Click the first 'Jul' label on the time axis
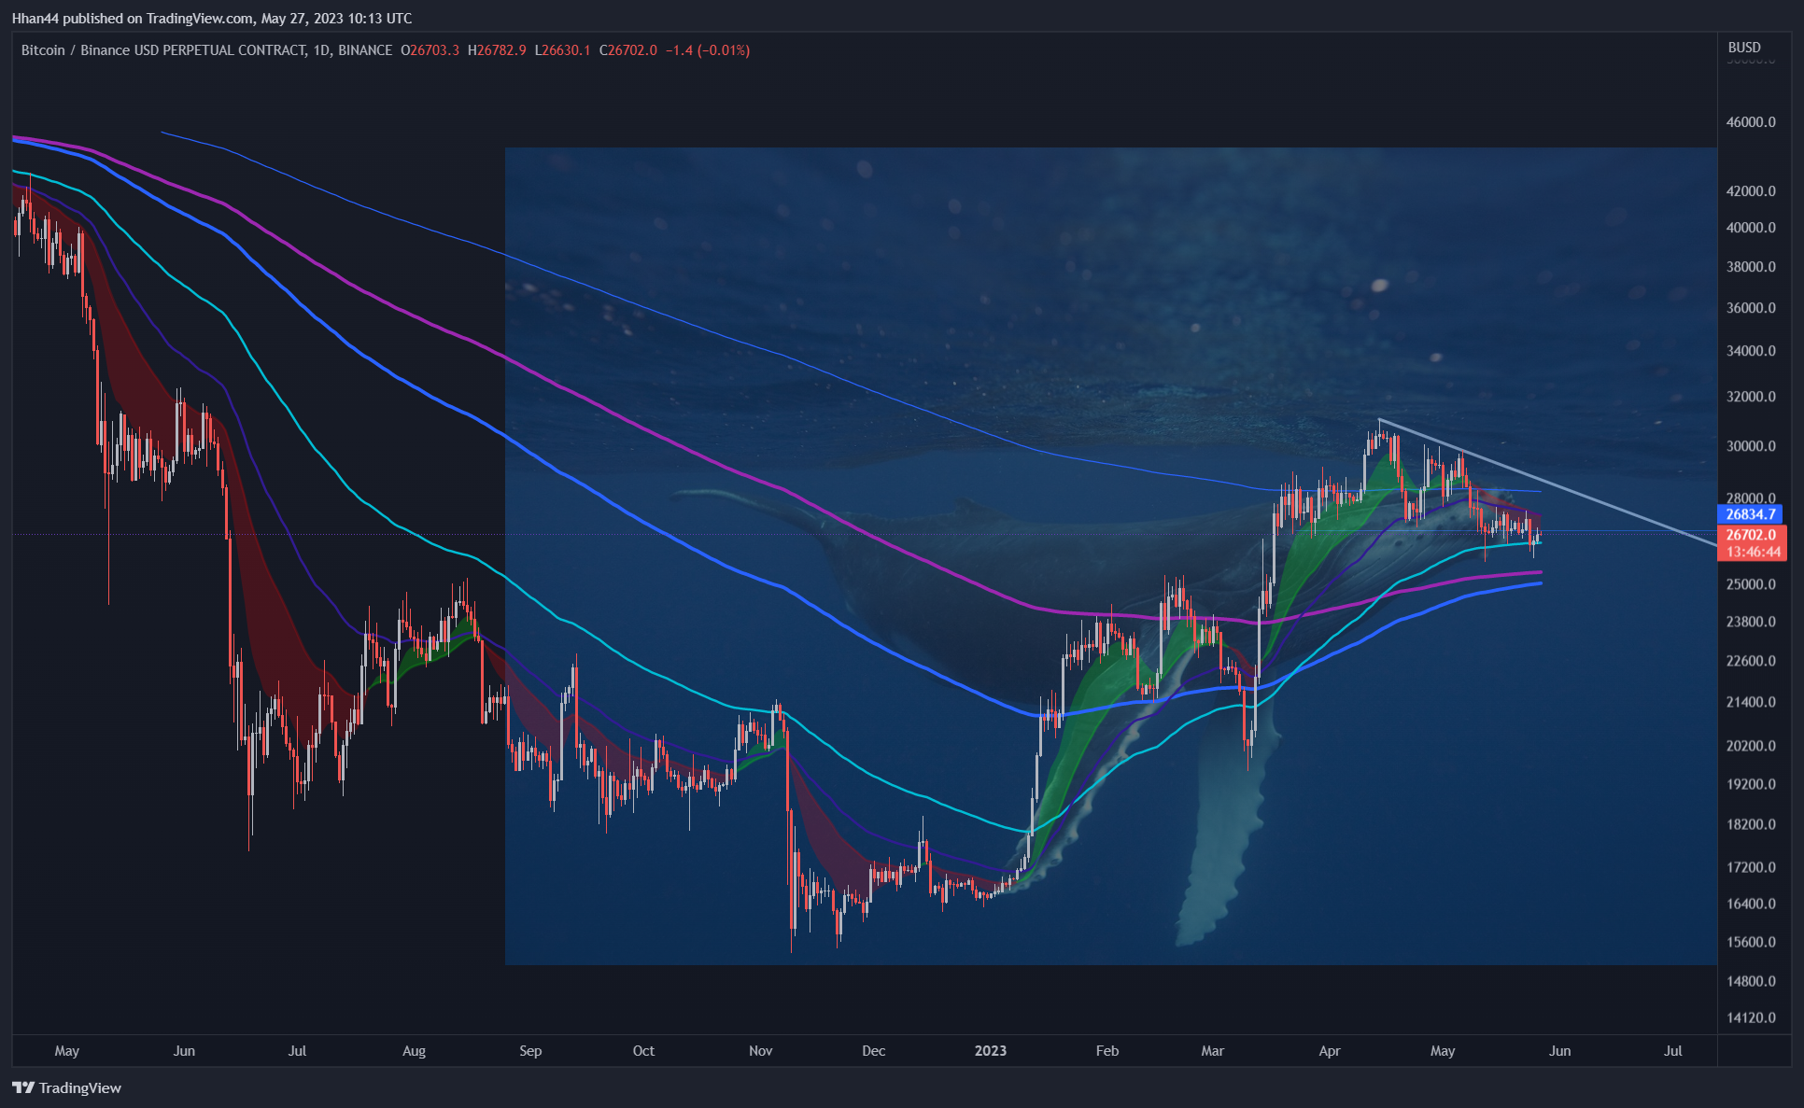 point(297,1051)
